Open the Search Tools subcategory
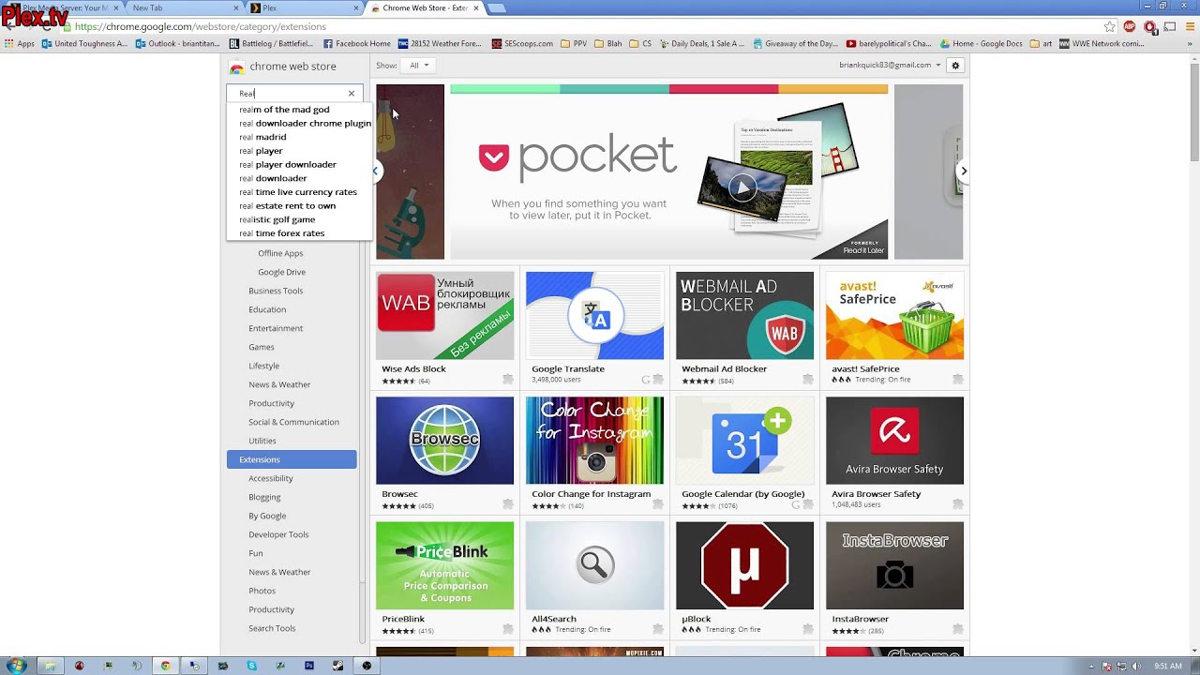Image resolution: width=1200 pixels, height=675 pixels. (272, 628)
